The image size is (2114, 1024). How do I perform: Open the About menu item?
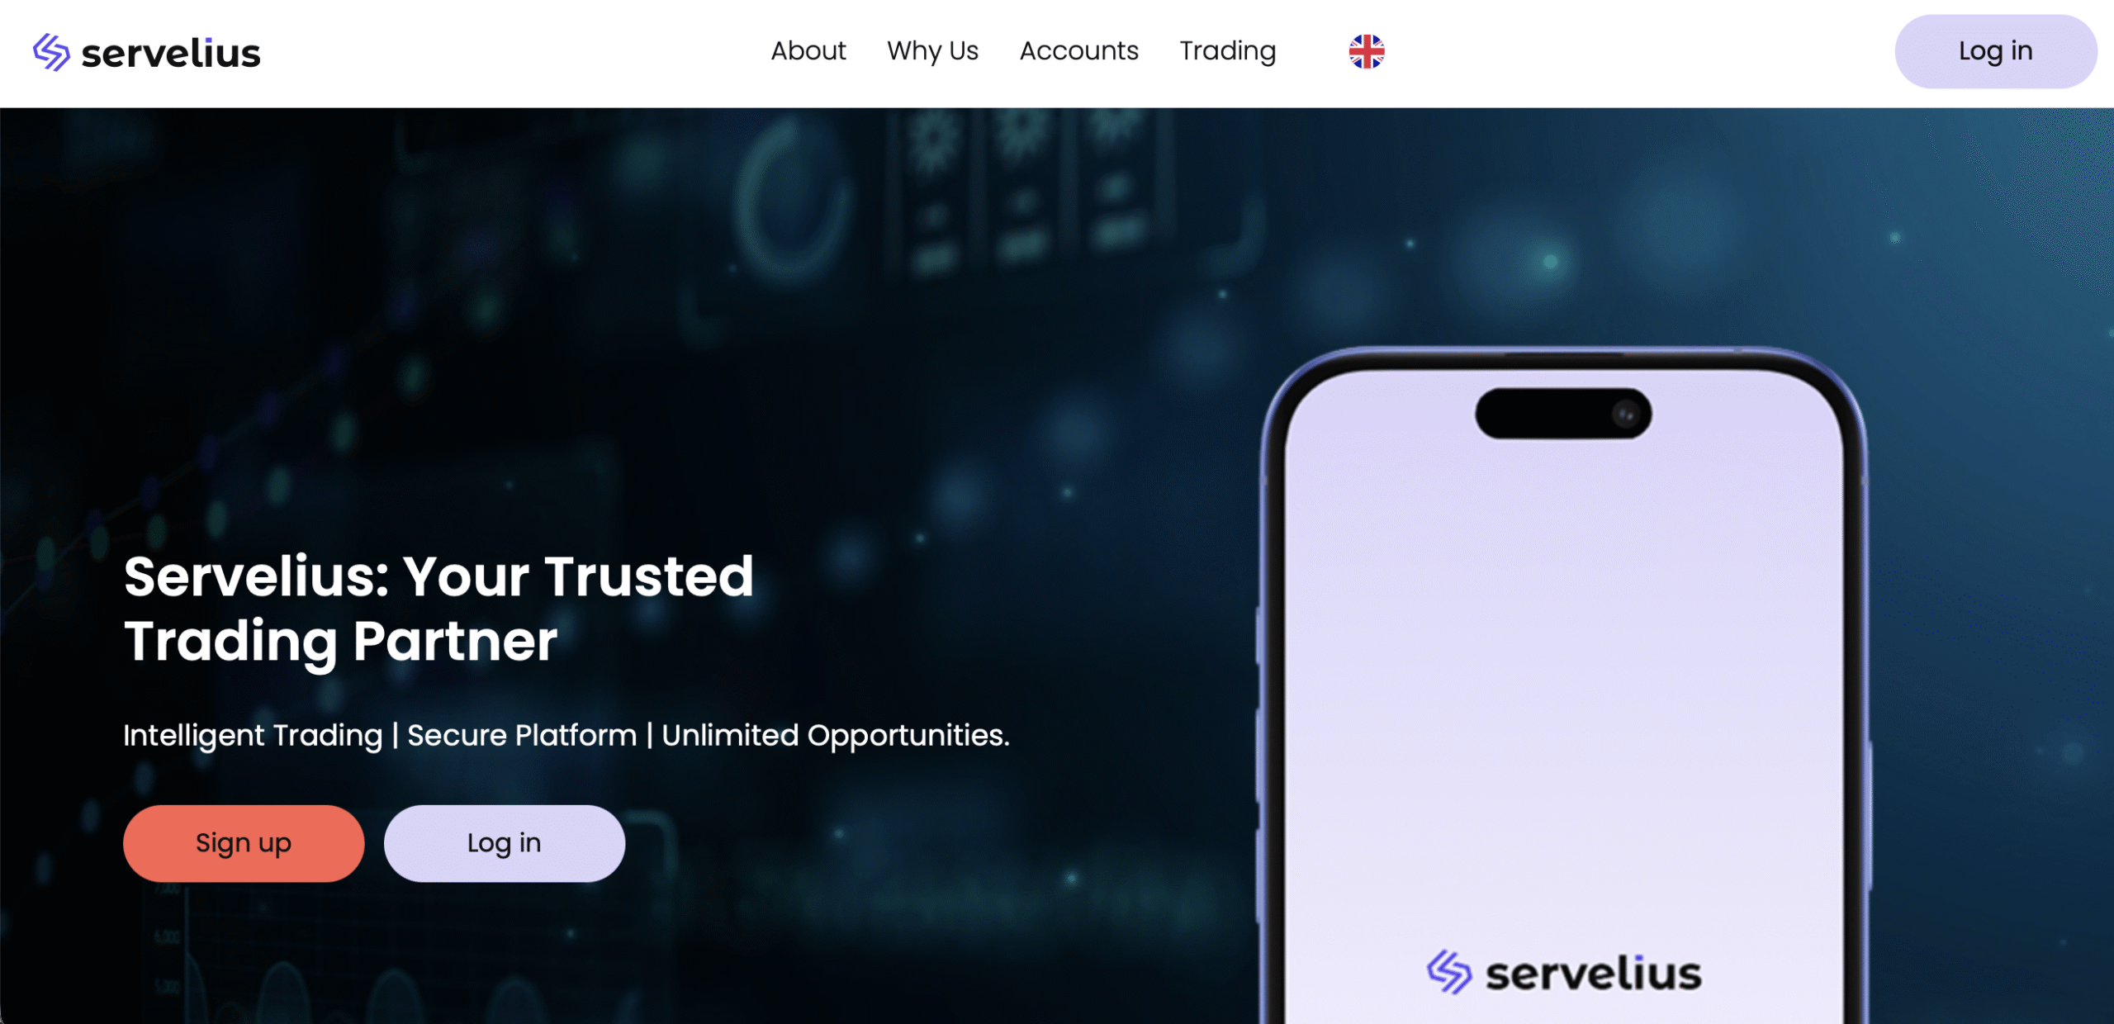pyautogui.click(x=808, y=51)
